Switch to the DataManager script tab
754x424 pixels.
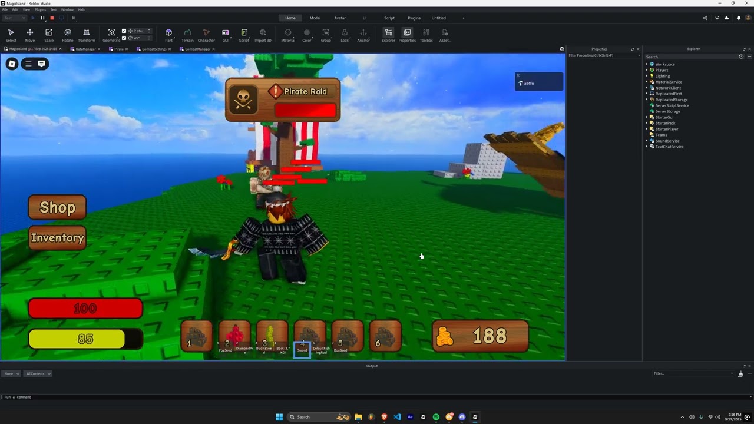point(85,49)
